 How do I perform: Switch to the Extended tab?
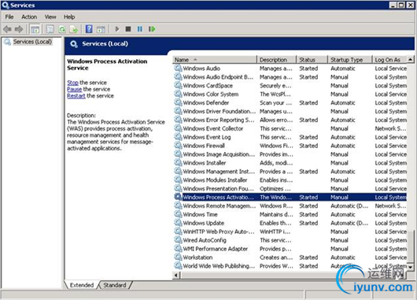coord(81,285)
